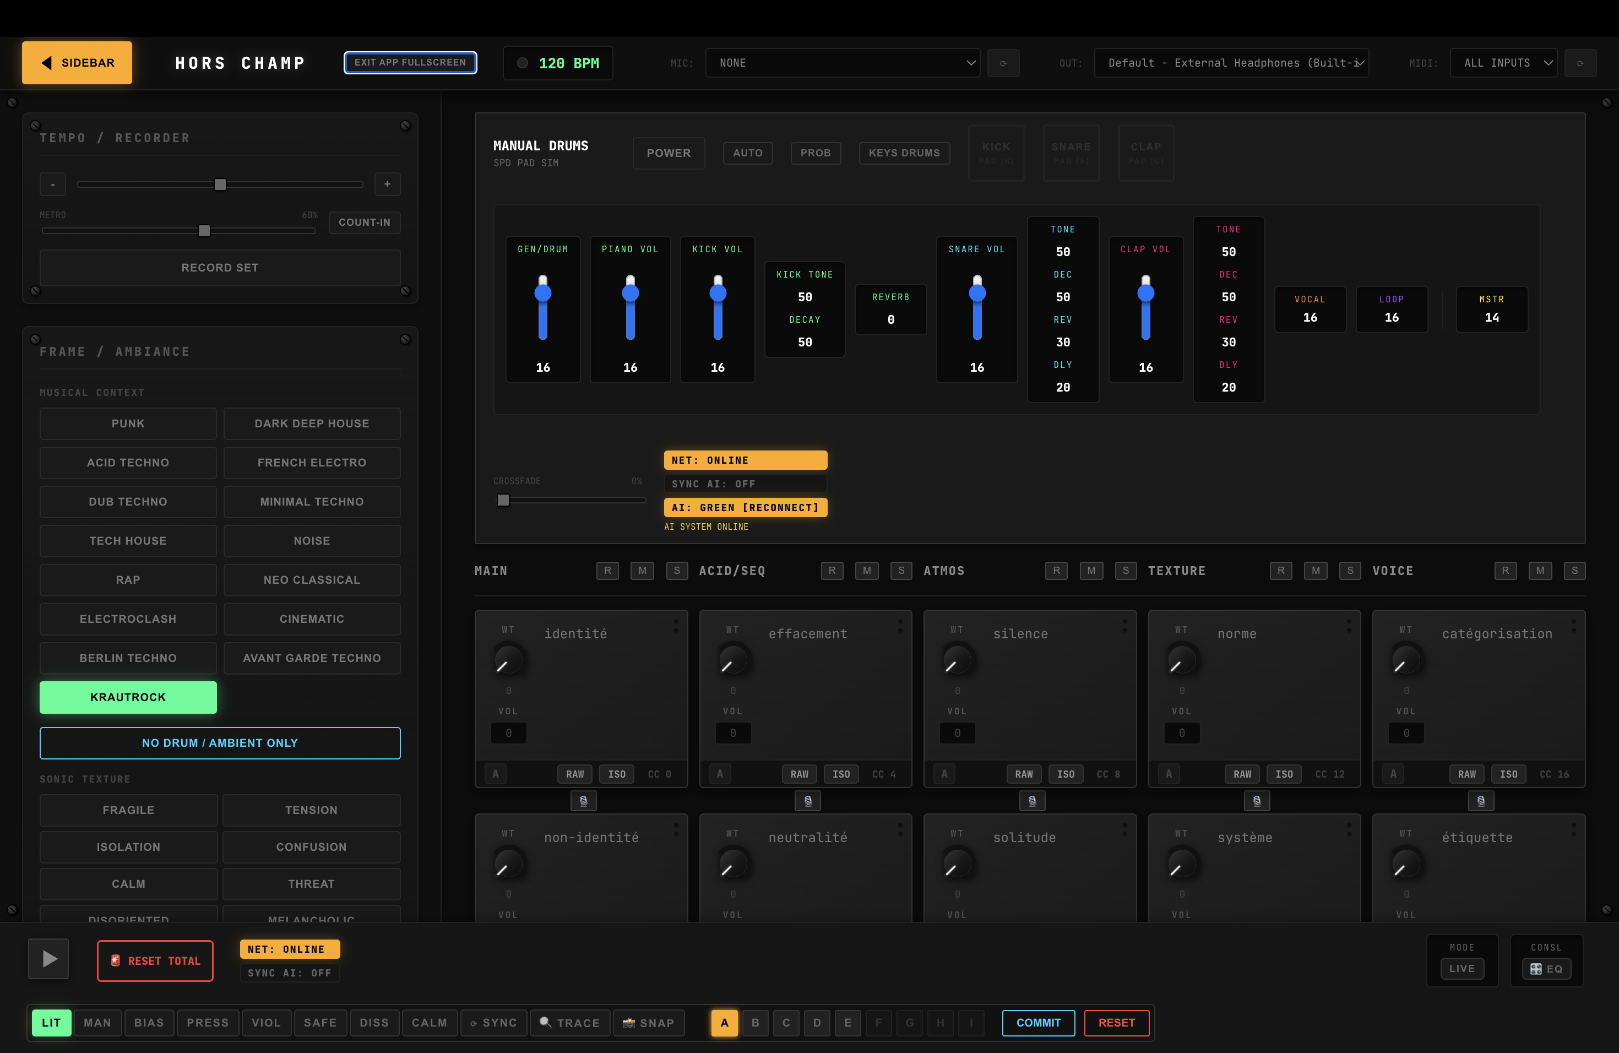
Task: Open the three-dot menu on the effacement card
Action: (900, 626)
